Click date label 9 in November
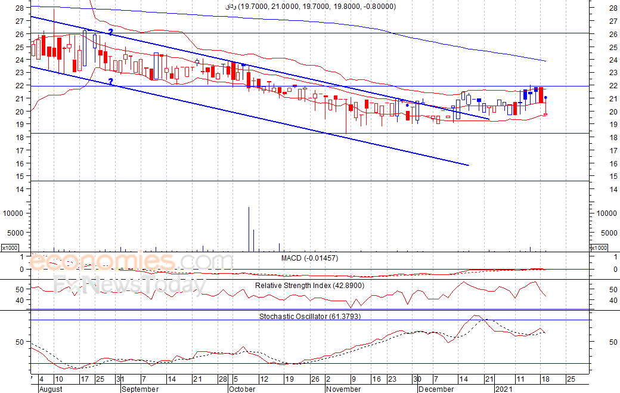 [354, 379]
